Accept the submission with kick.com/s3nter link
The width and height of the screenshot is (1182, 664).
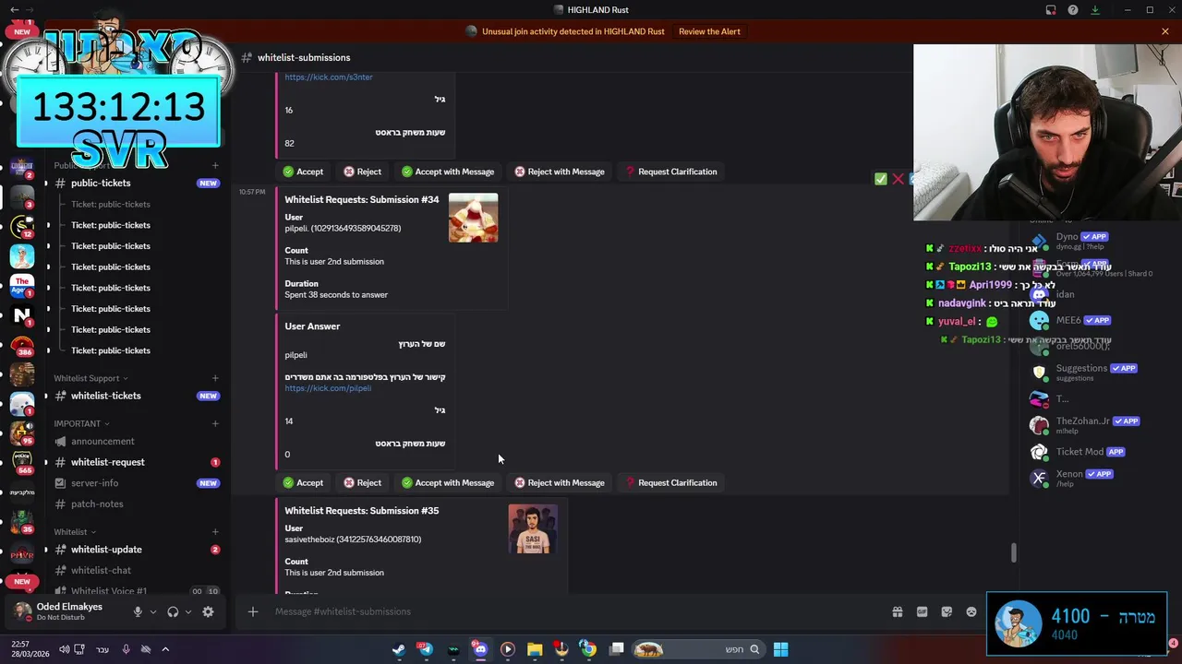coord(303,172)
